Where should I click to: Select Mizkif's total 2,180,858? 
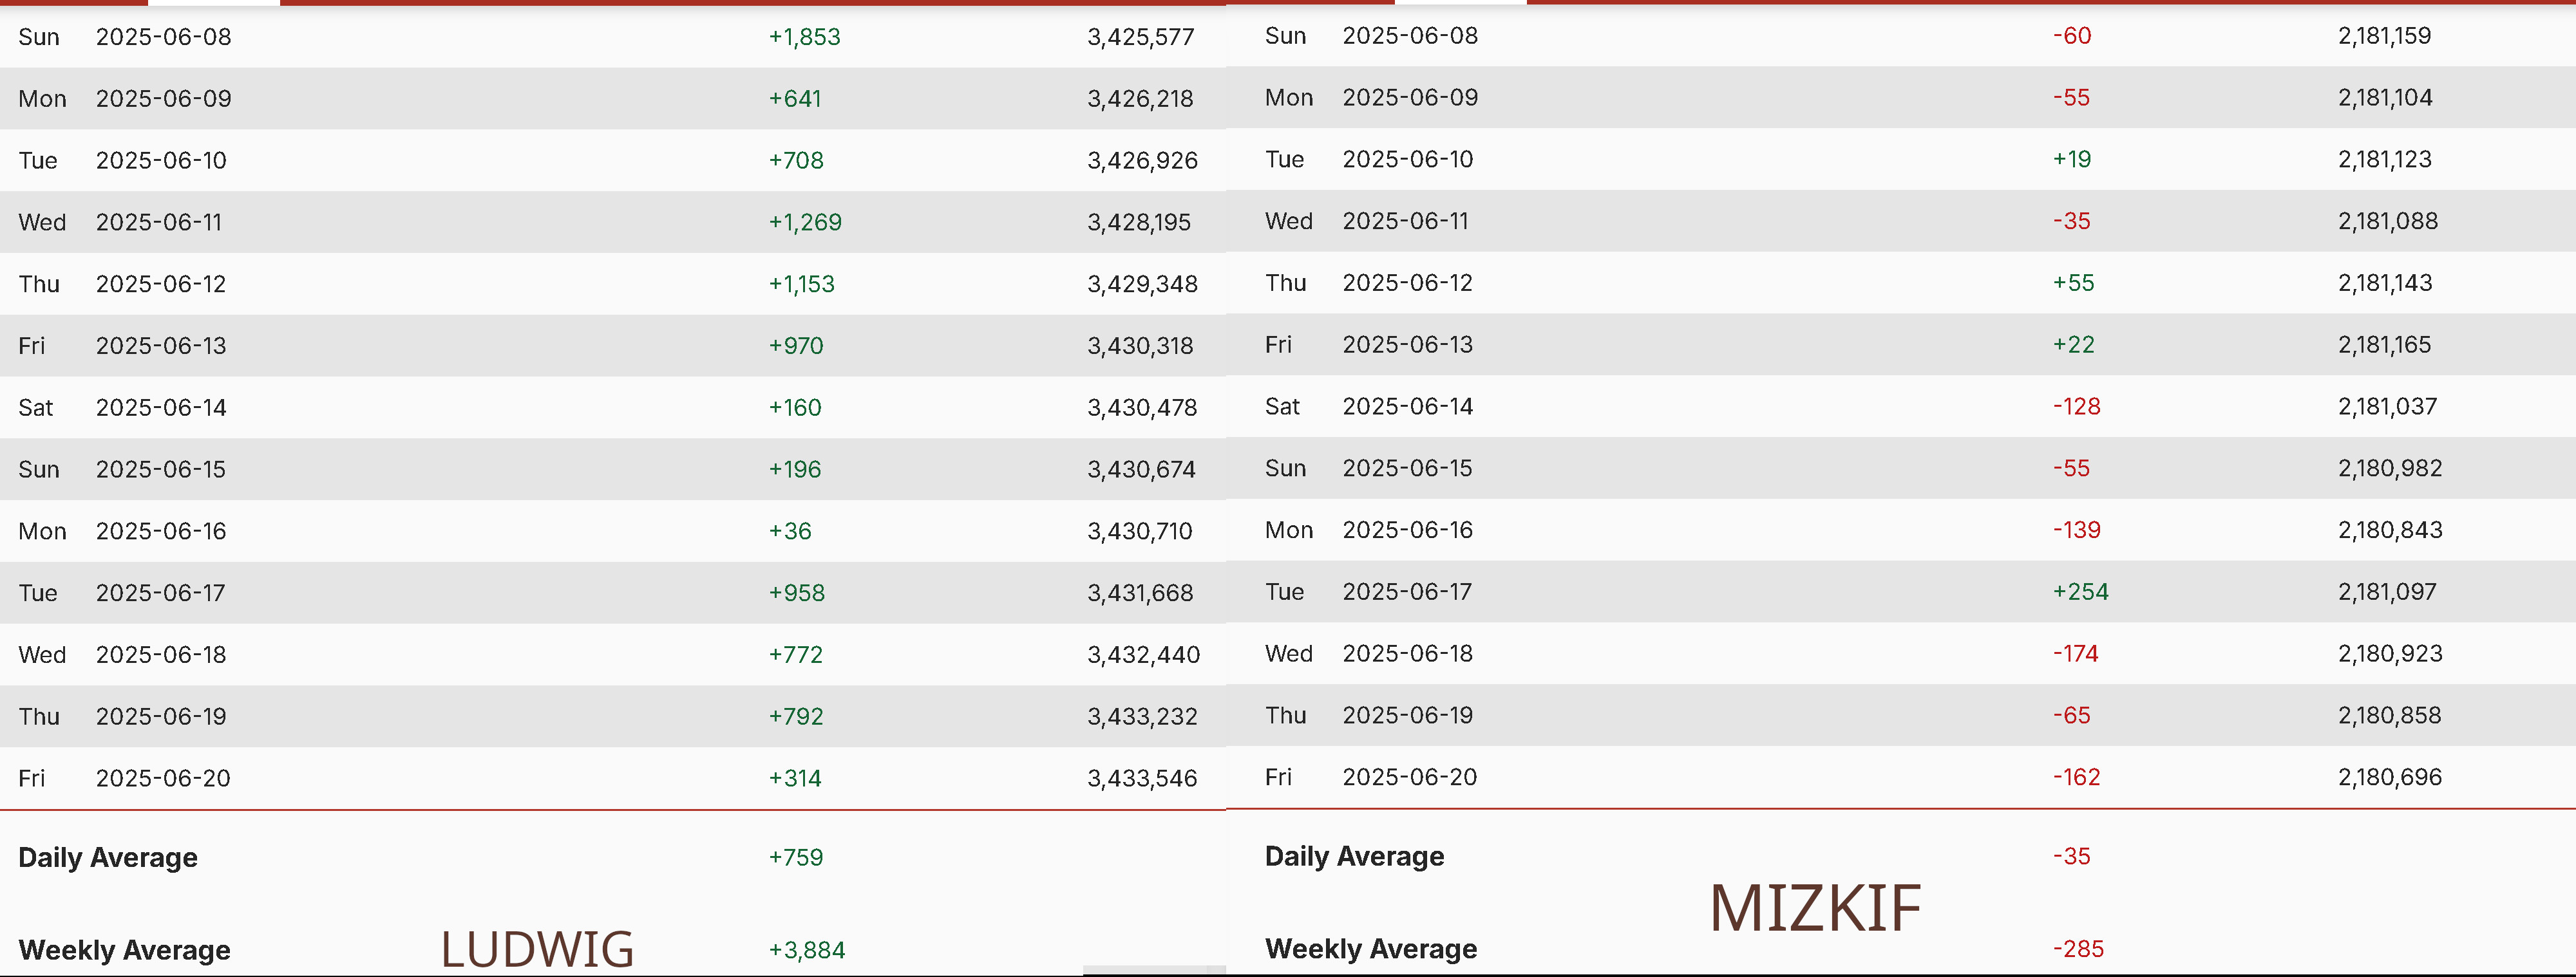(2390, 717)
